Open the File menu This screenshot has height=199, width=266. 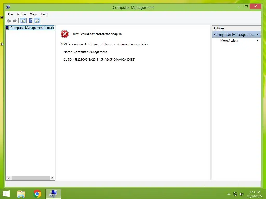tap(10, 14)
